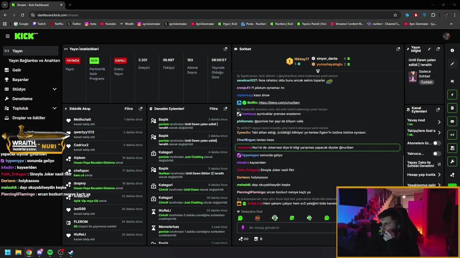Click the chat bubble icon in right sidebar

click(x=452, y=121)
